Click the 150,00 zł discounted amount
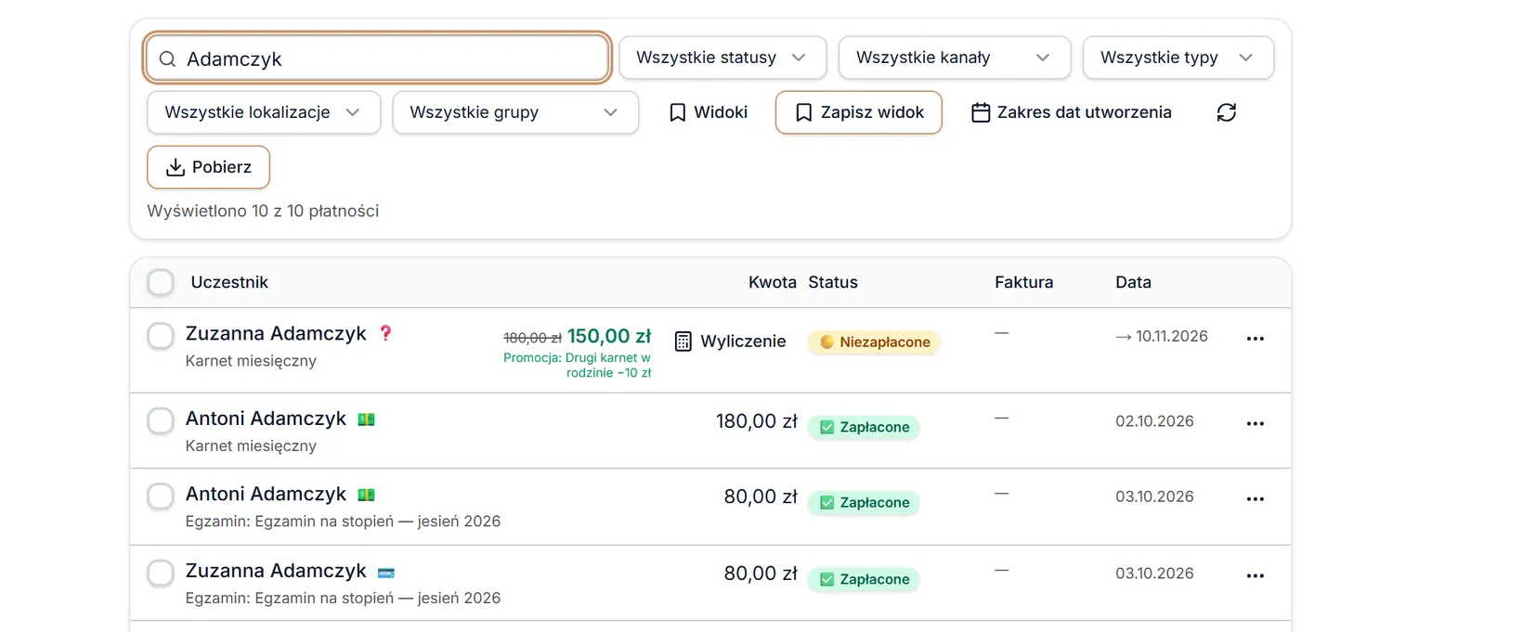The width and height of the screenshot is (1523, 632). (609, 336)
